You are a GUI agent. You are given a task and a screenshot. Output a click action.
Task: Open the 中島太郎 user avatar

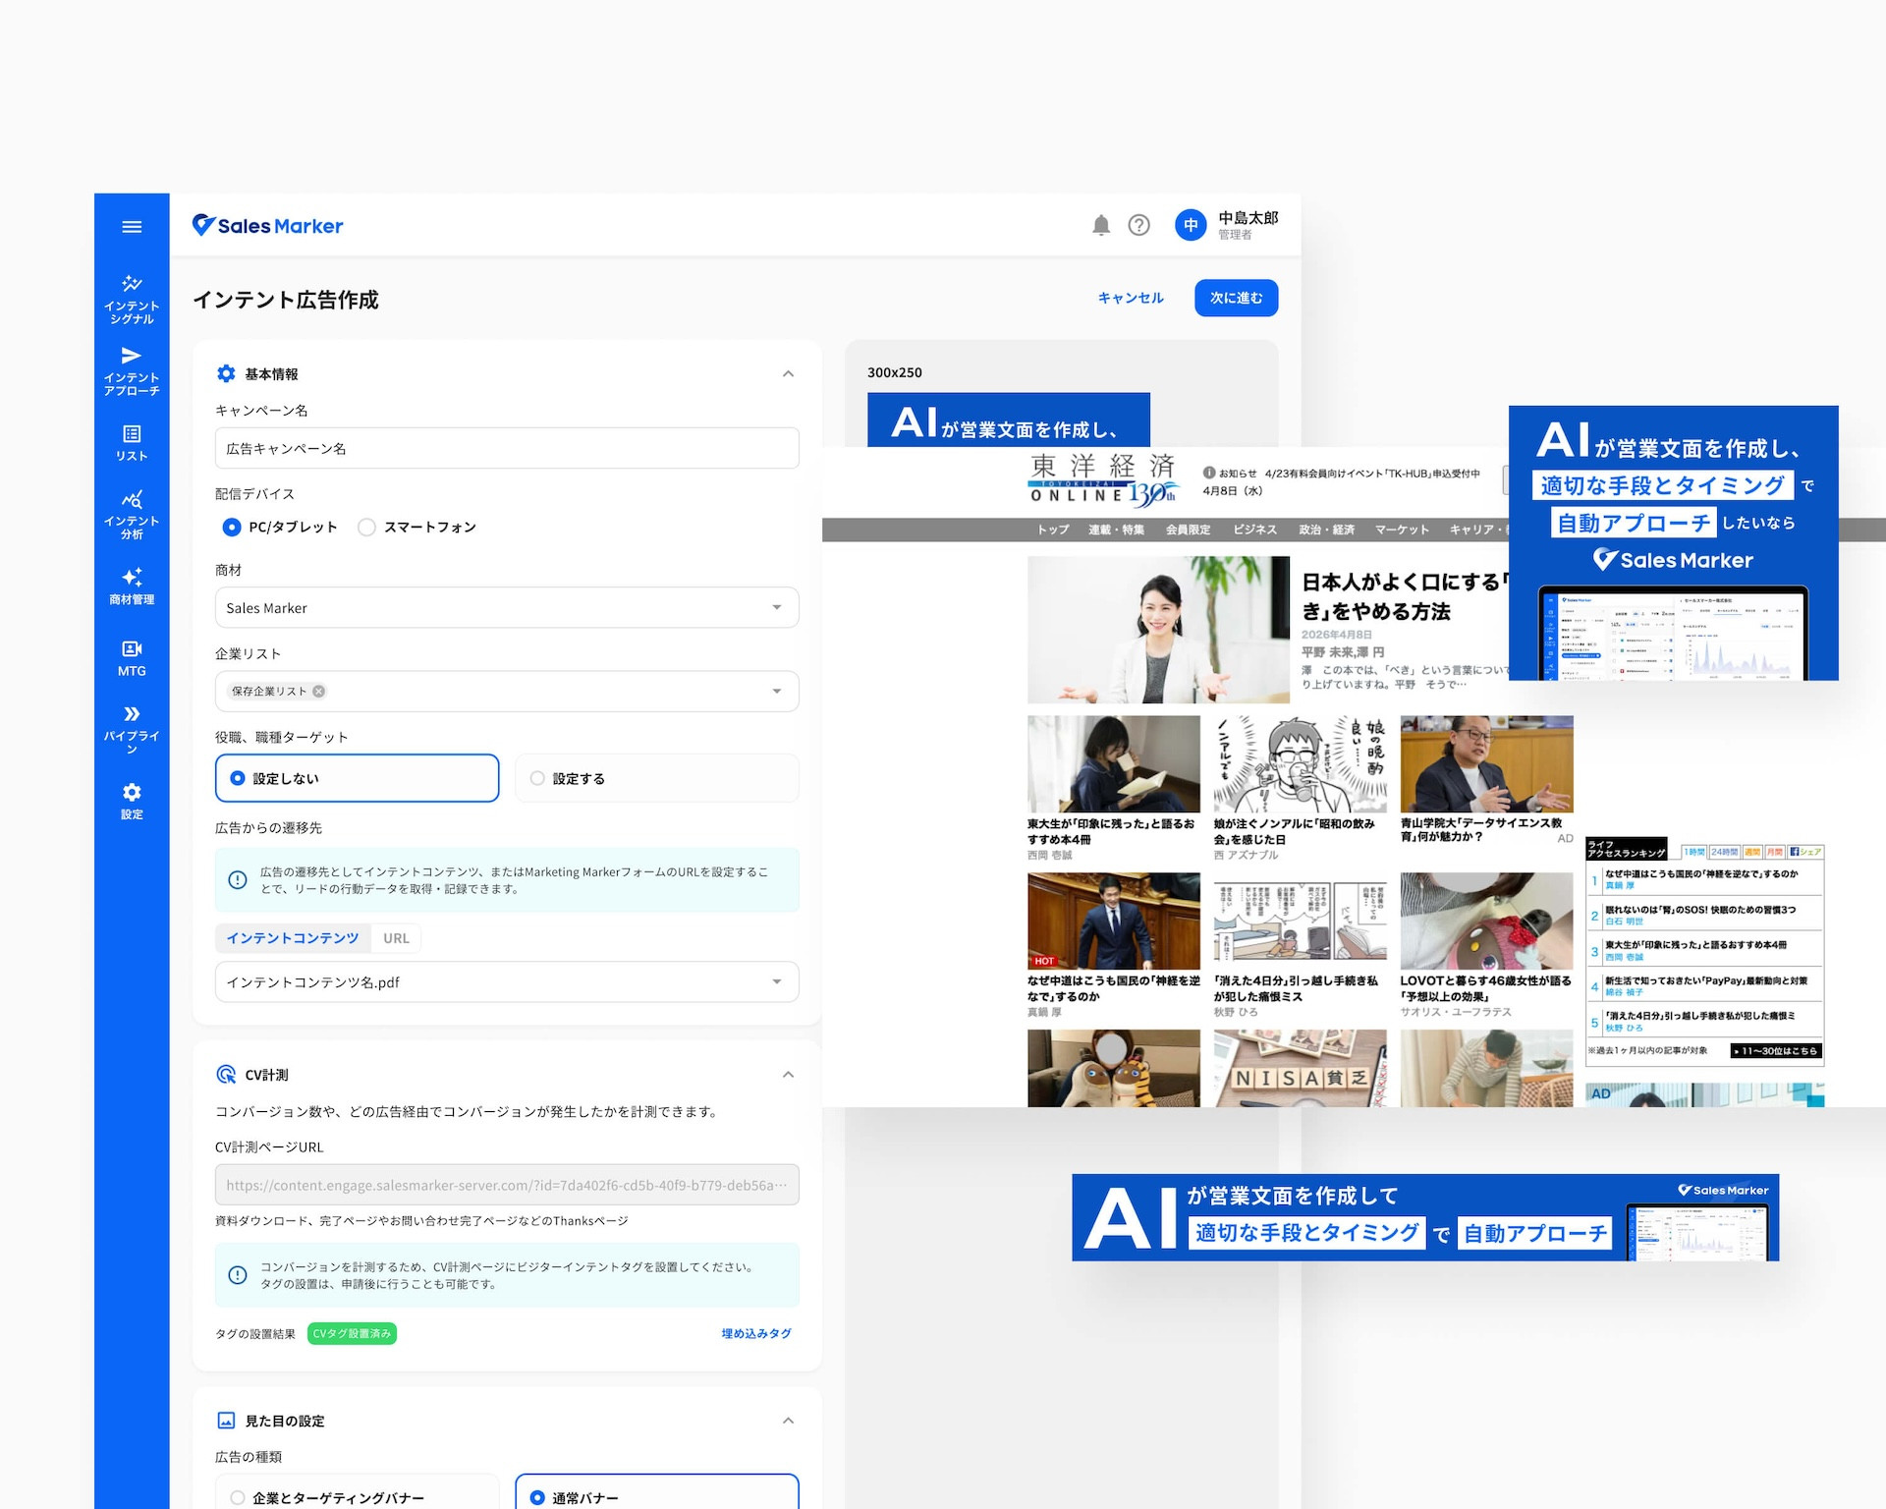pyautogui.click(x=1191, y=225)
